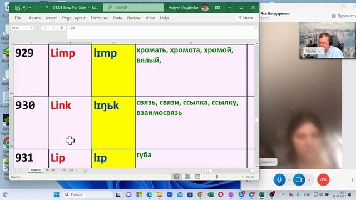The height and width of the screenshot is (200, 356).
Task: Select the cell with translation губа
Action: click(191, 159)
